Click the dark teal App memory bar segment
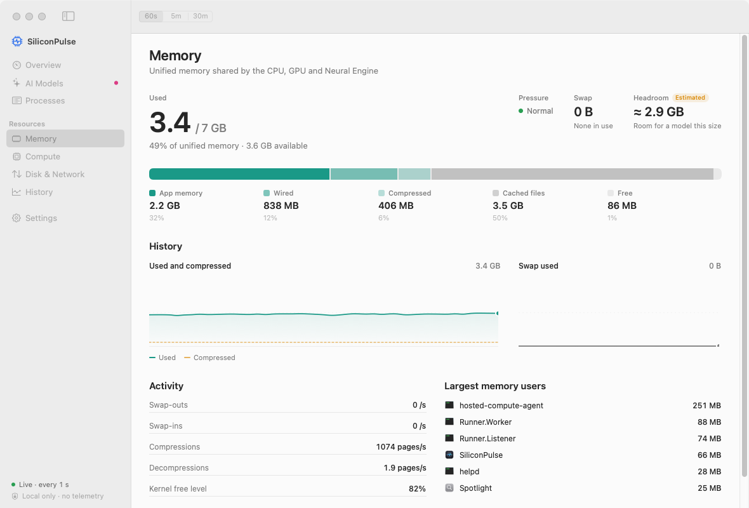The height and width of the screenshot is (508, 749). point(239,174)
